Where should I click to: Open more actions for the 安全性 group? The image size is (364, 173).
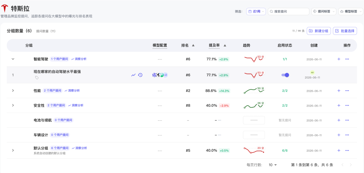pos(347,106)
